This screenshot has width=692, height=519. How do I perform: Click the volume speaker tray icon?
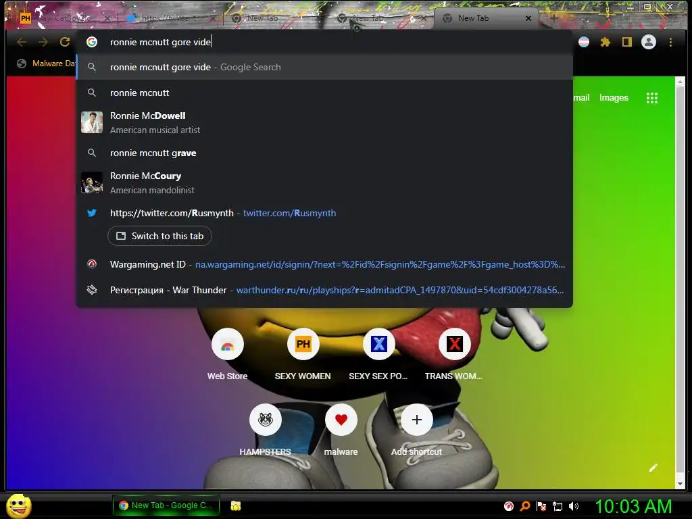[574, 506]
